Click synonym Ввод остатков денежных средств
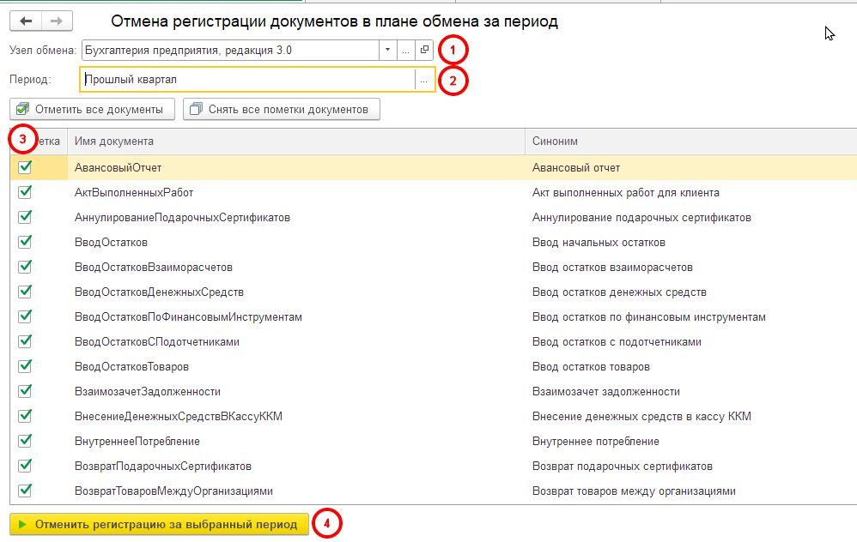Image resolution: width=857 pixels, height=542 pixels. pyautogui.click(x=619, y=292)
